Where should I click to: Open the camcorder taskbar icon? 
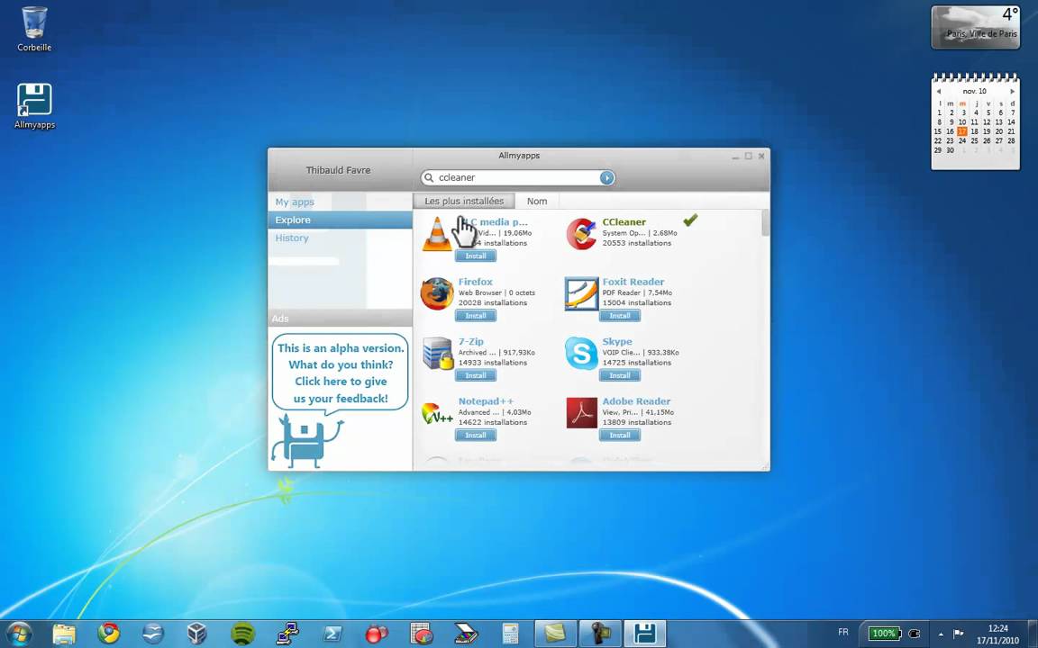pos(600,634)
